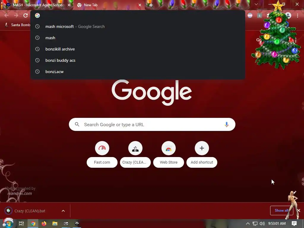
Task: Open 7-Zip from the taskbar
Action: pos(66,224)
